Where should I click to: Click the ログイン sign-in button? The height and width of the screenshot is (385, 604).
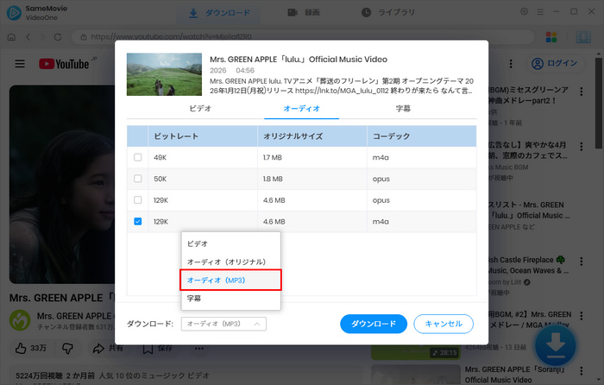click(555, 63)
